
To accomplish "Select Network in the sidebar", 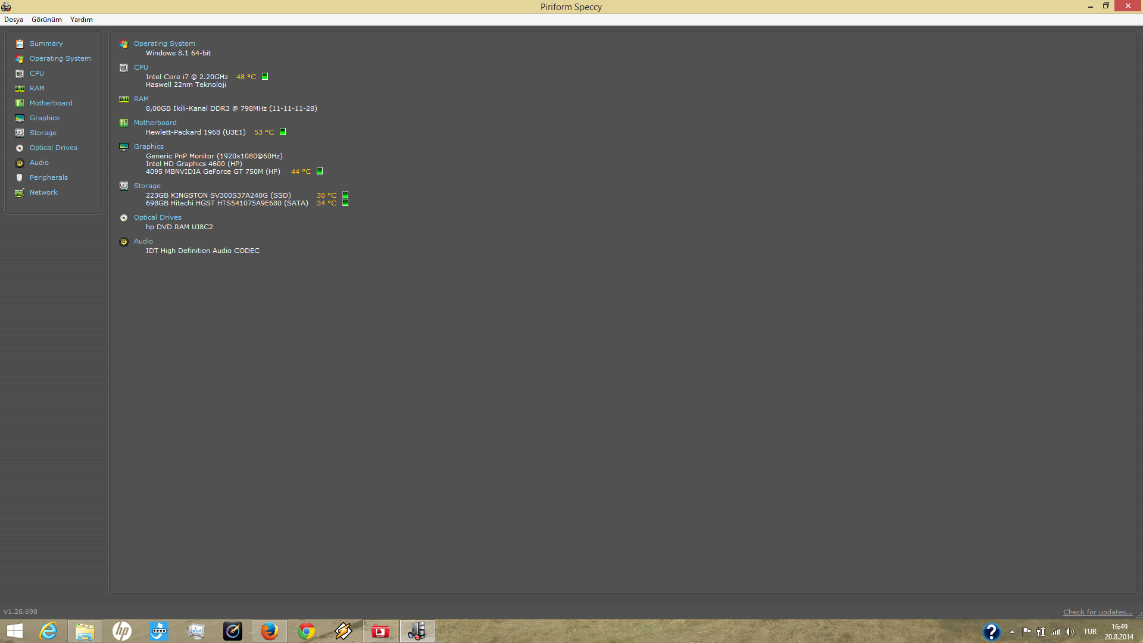I will click(x=43, y=192).
